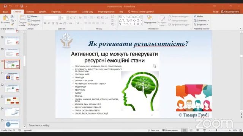The height and width of the screenshot is (136, 243).
Task: Select slide 21 thumbnail
Action: click(12, 76)
